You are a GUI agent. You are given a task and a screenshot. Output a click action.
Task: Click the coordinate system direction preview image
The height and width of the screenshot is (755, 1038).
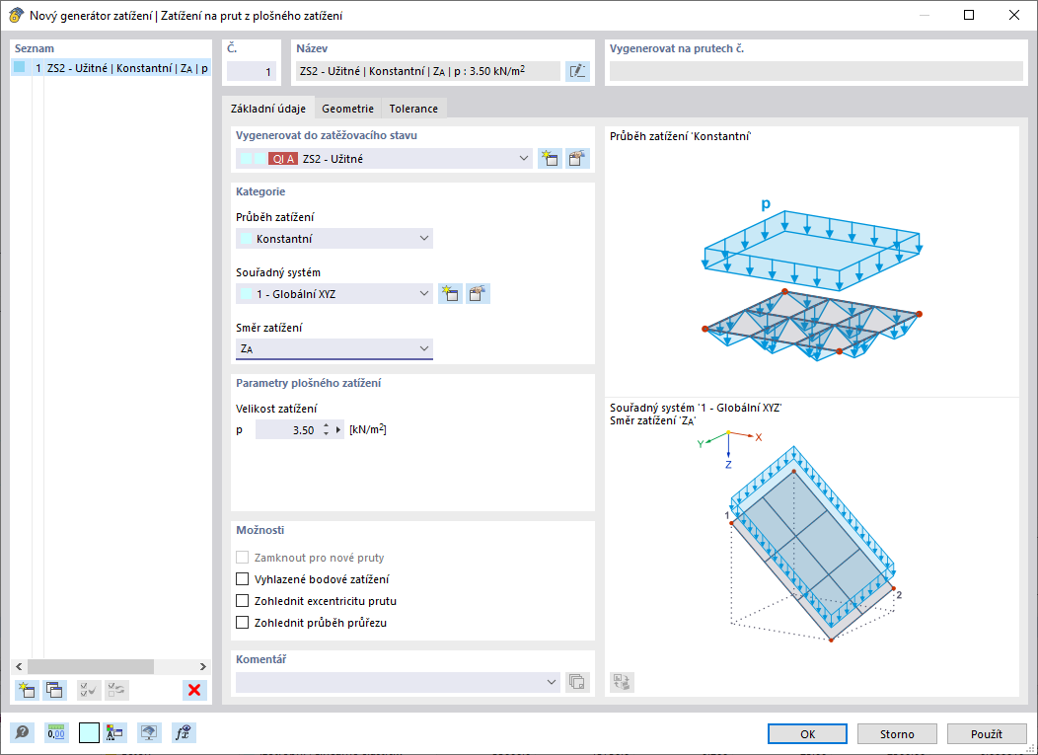pos(797,537)
